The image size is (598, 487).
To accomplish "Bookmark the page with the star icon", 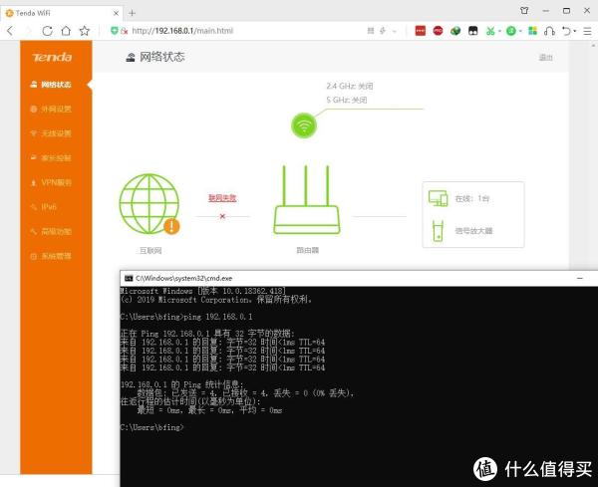I will [x=85, y=31].
